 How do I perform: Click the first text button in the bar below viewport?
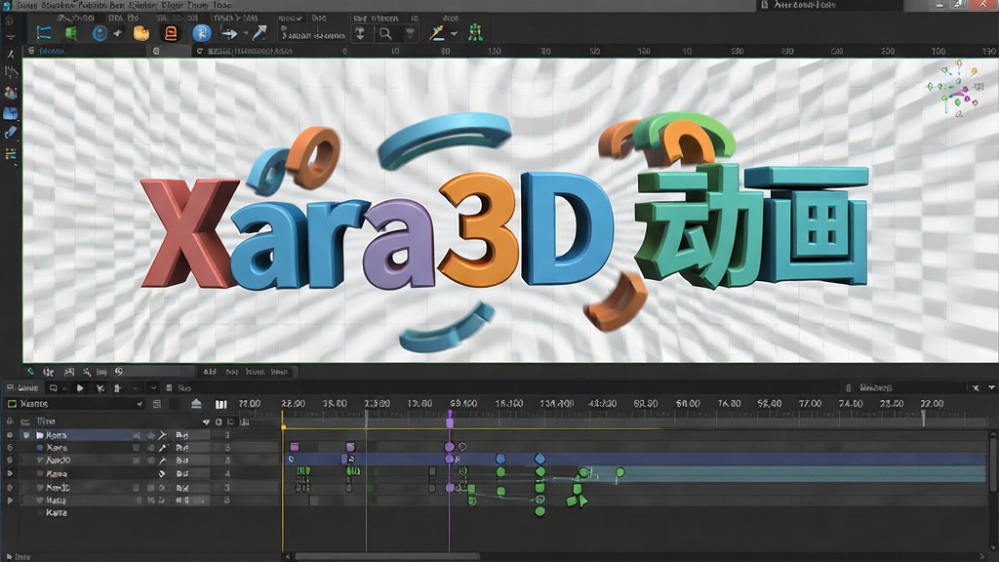(210, 372)
